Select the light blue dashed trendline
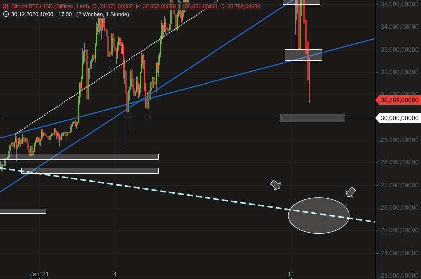This screenshot has height=279, width=421. coord(188,195)
